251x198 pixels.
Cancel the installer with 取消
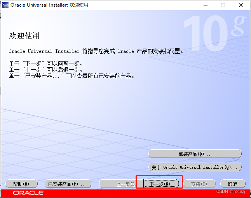tap(233, 184)
